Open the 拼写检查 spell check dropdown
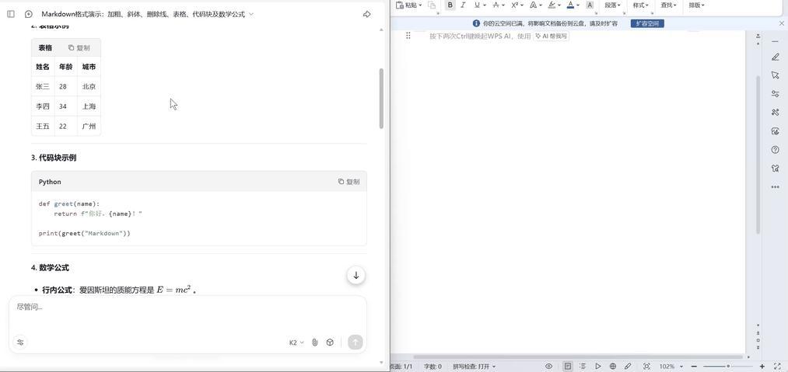The height and width of the screenshot is (372, 788). click(x=474, y=367)
